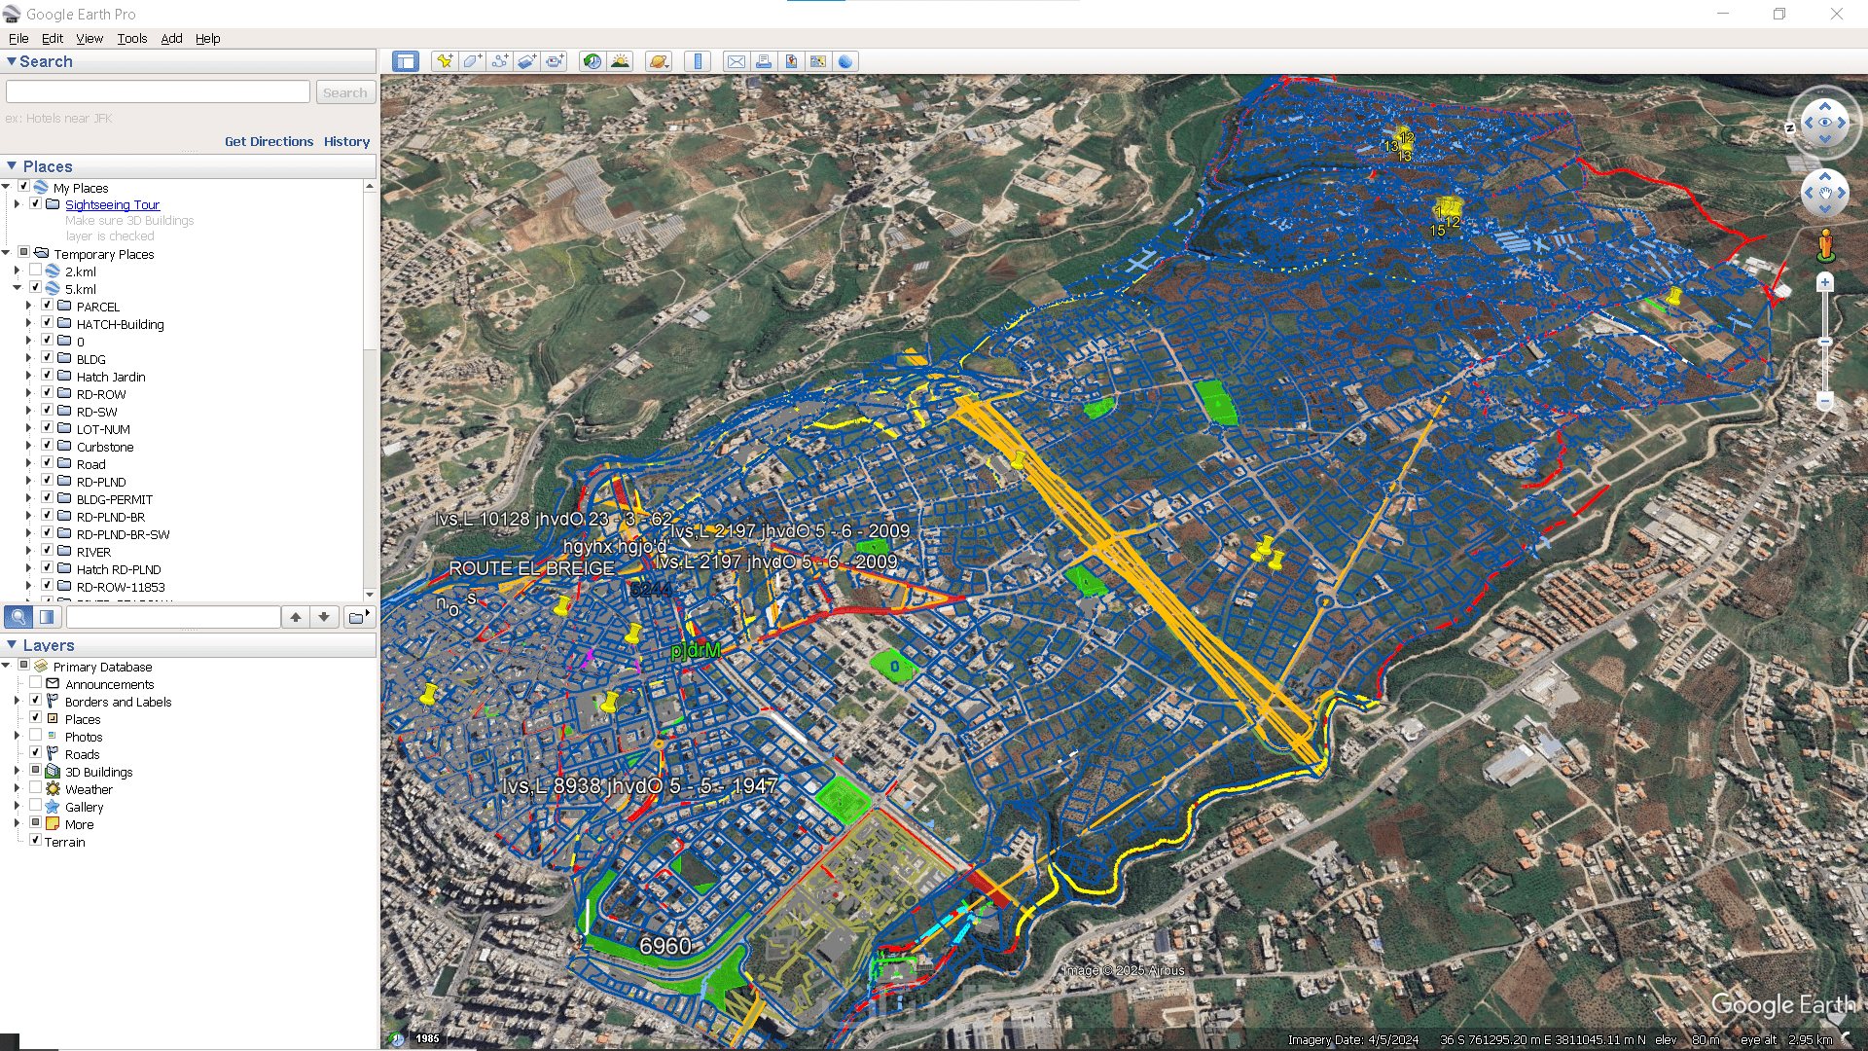Viewport: 1868px width, 1051px height.
Task: Open the switch planets dropdown
Action: click(659, 61)
